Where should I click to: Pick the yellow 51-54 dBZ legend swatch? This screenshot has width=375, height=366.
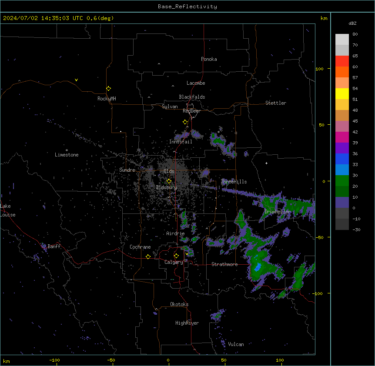[x=342, y=93]
